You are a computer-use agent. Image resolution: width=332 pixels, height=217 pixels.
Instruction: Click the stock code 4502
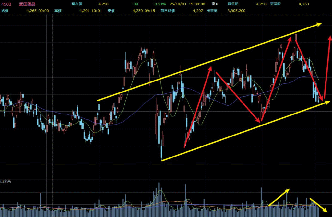point(6,4)
